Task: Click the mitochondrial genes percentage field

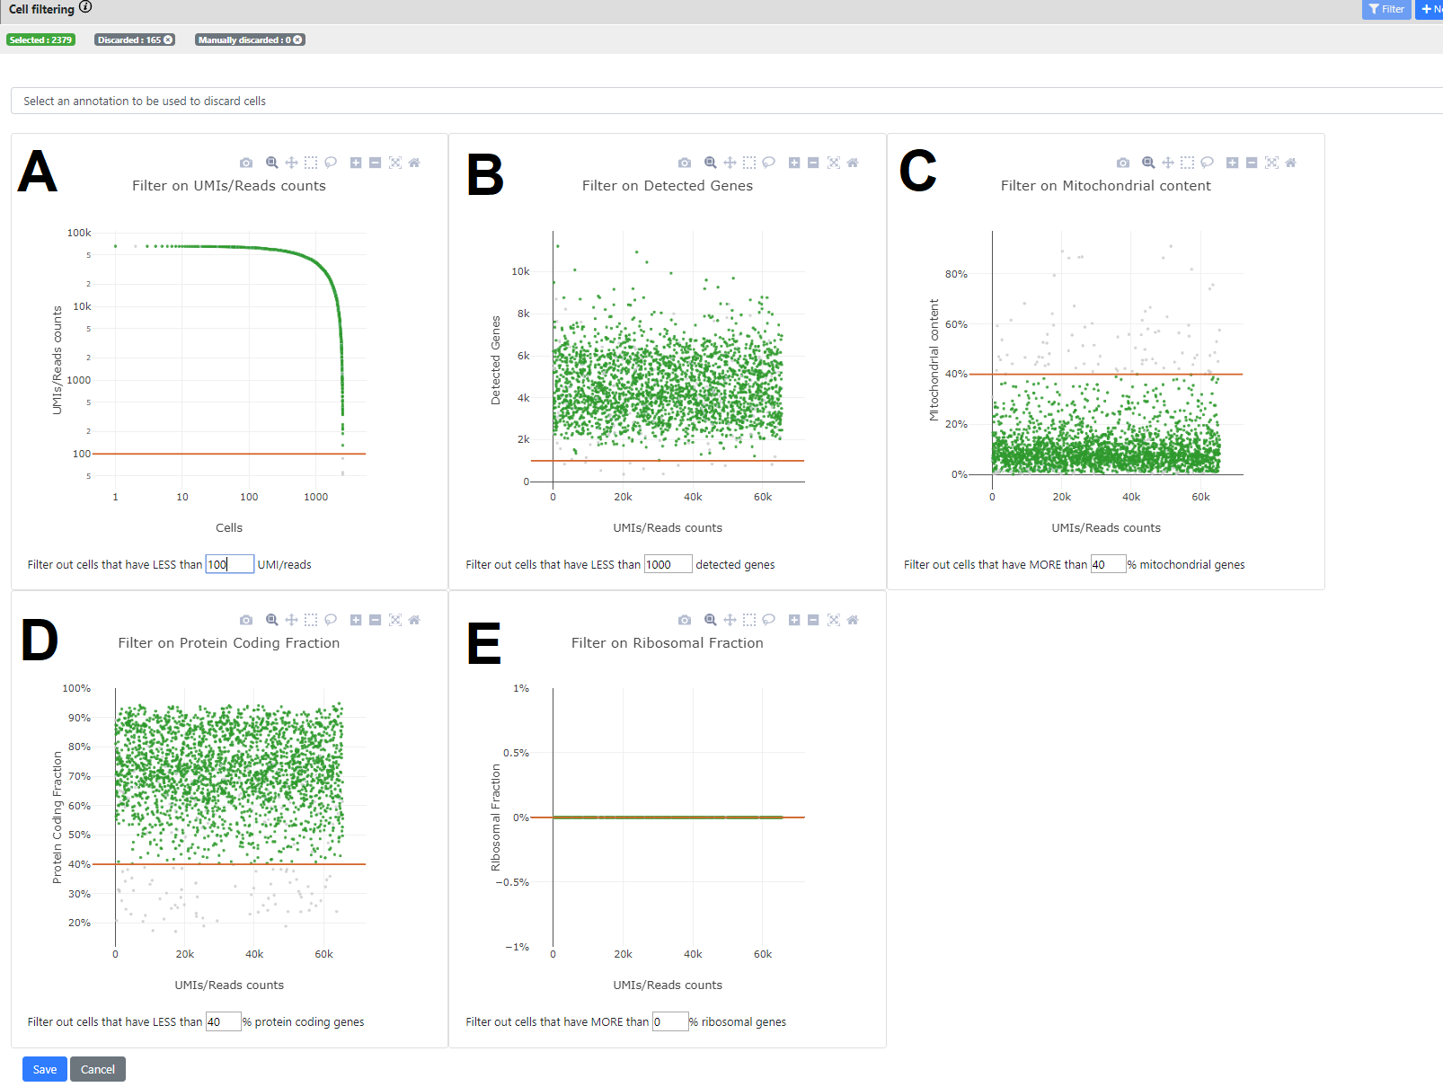Action: [x=1107, y=564]
